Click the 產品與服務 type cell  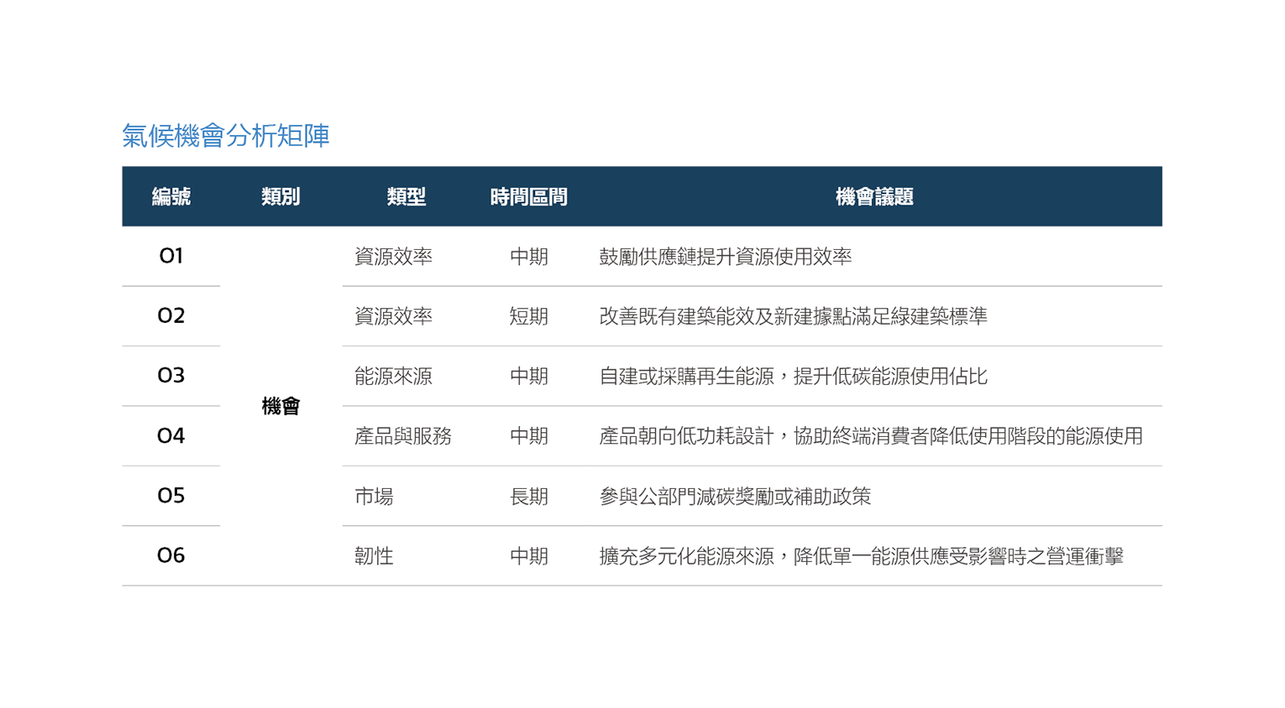[403, 436]
